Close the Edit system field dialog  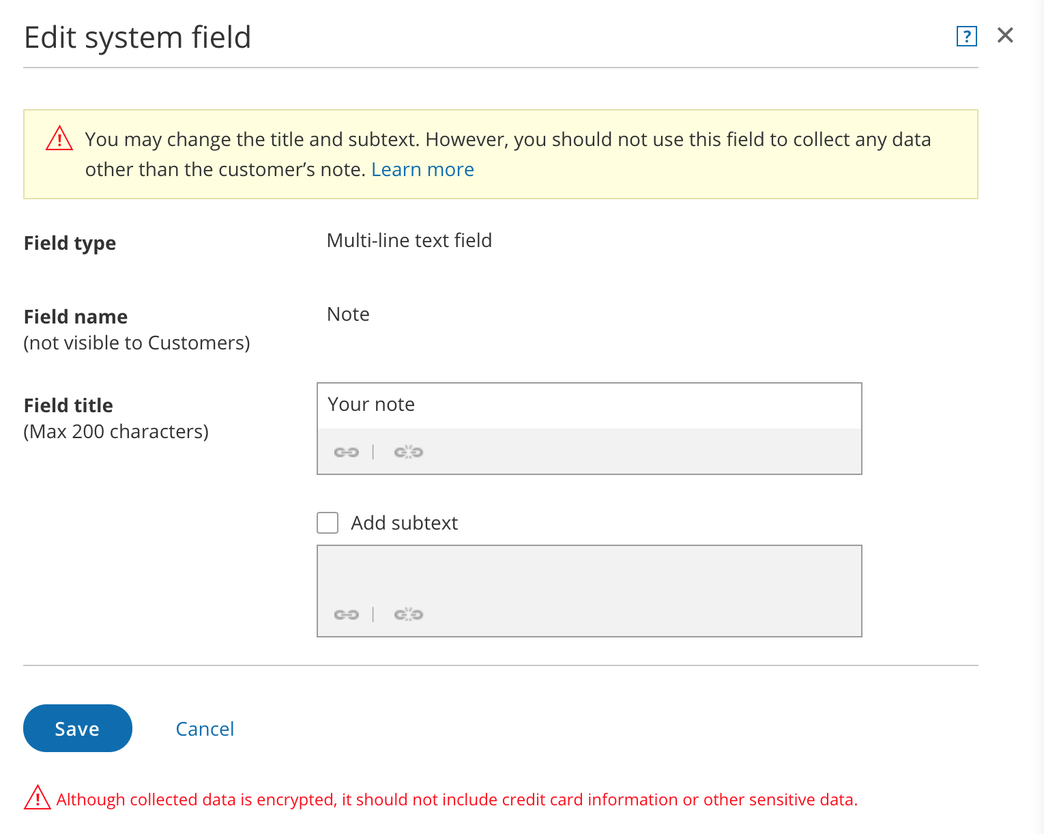pos(1005,35)
